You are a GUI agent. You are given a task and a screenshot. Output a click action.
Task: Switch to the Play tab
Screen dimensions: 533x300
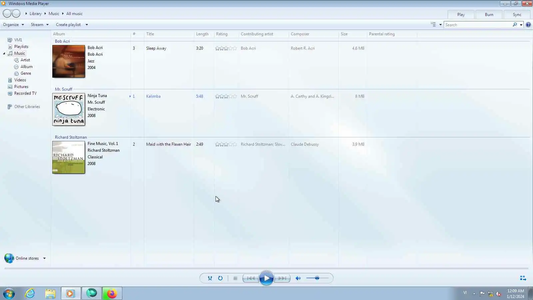point(461,14)
